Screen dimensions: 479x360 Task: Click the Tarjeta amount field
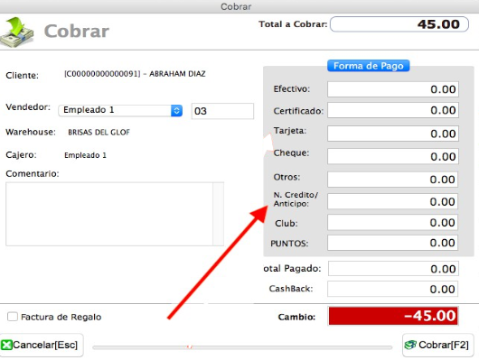pyautogui.click(x=393, y=134)
